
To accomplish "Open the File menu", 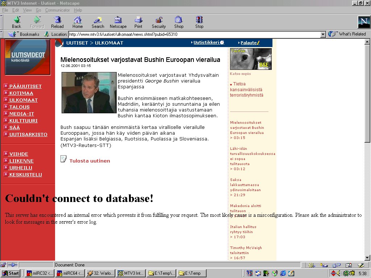I will 5,10.
